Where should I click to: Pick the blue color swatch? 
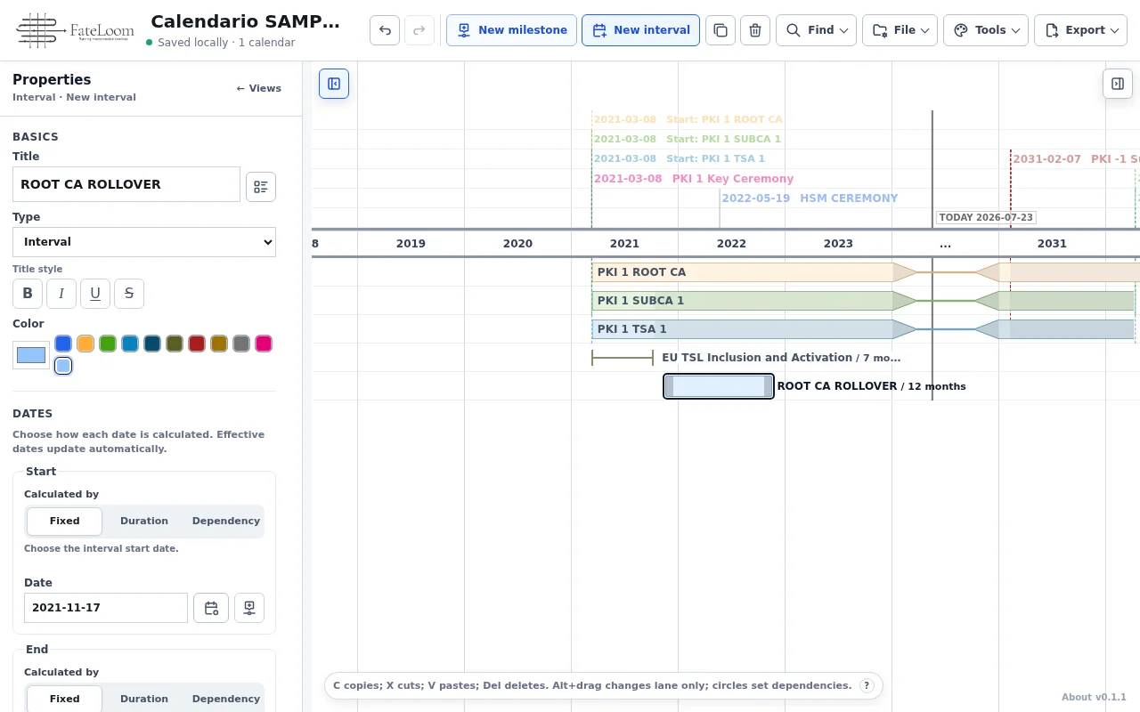click(63, 344)
